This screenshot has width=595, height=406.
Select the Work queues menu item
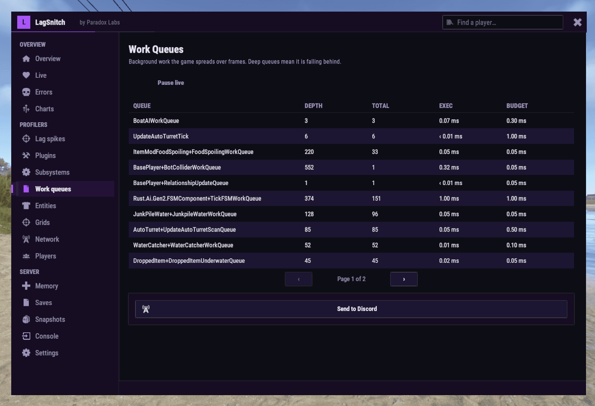pos(64,189)
